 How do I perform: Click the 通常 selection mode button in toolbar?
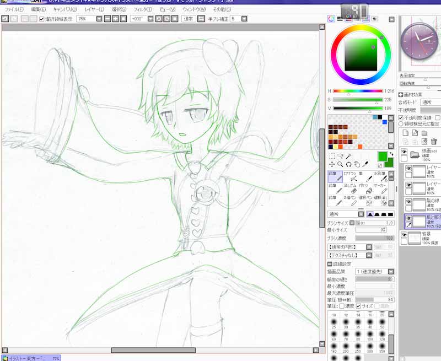pyautogui.click(x=189, y=19)
